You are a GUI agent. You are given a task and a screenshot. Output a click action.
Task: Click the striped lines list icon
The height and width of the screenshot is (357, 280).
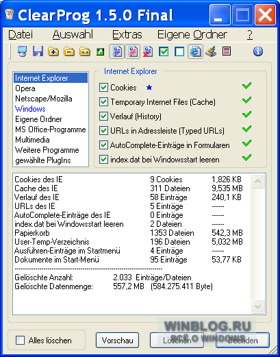tap(227, 51)
